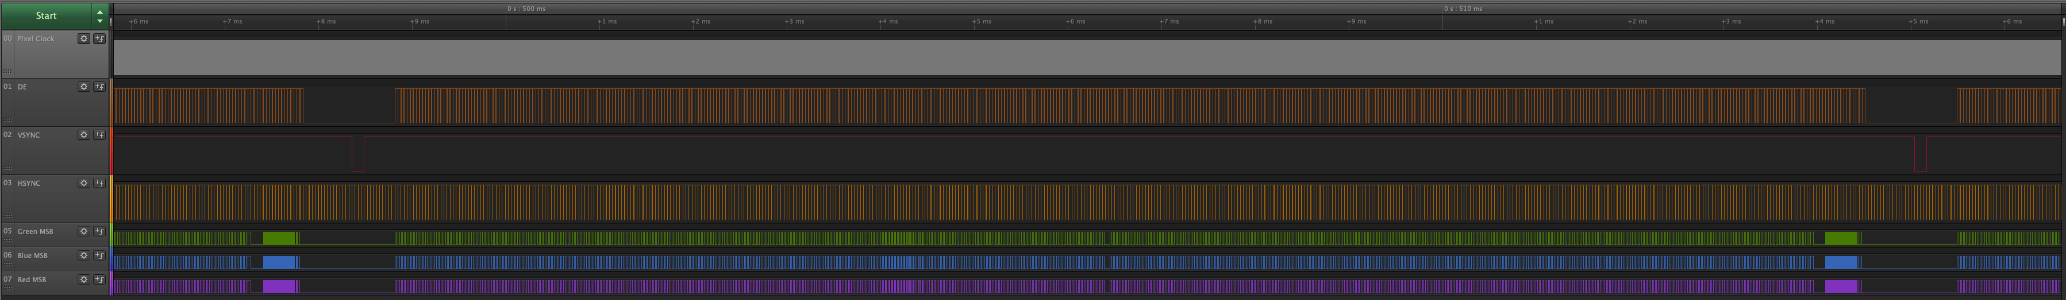Open the capture options arrows beside Start
Image resolution: width=2066 pixels, height=300 pixels.
pyautogui.click(x=99, y=15)
